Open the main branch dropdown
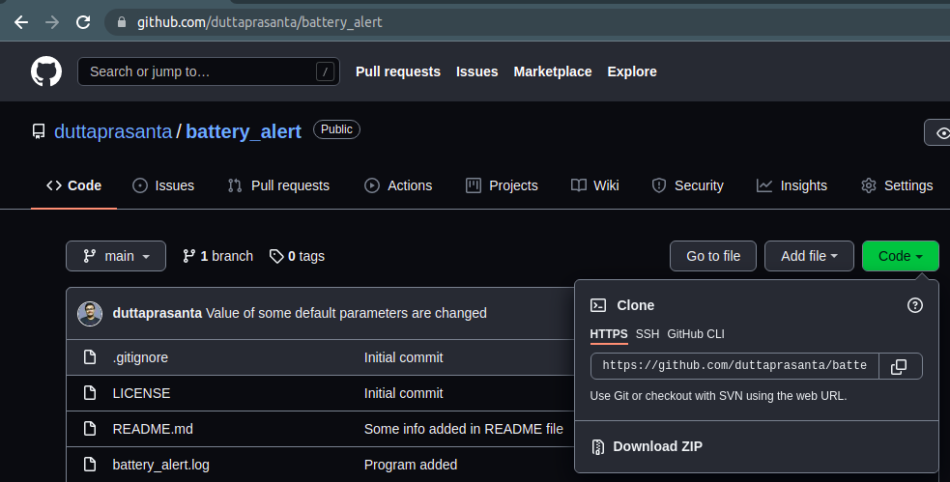Image resolution: width=950 pixels, height=482 pixels. pyautogui.click(x=116, y=256)
